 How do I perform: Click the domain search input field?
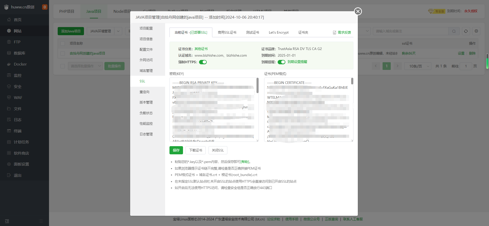tap(410, 31)
